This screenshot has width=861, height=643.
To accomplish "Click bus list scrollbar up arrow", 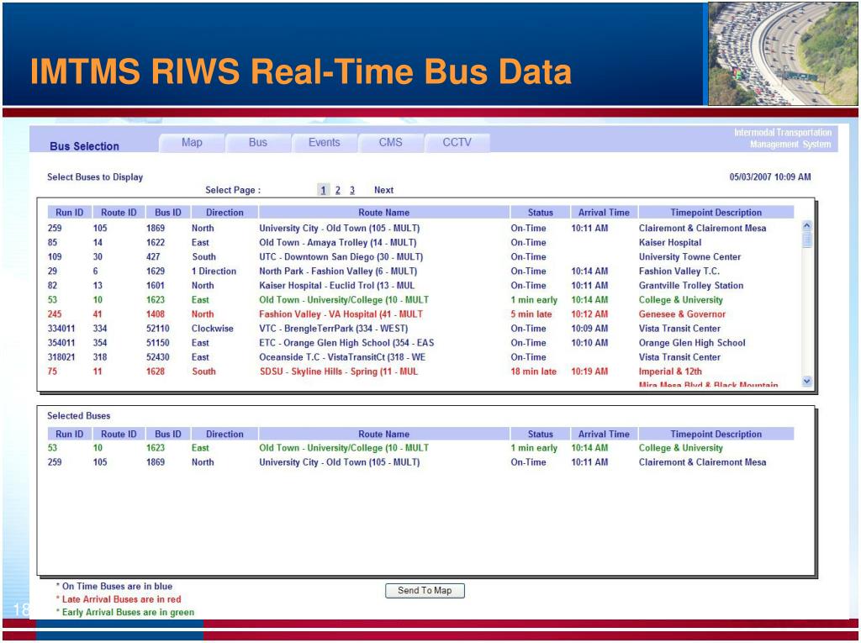I will [806, 225].
